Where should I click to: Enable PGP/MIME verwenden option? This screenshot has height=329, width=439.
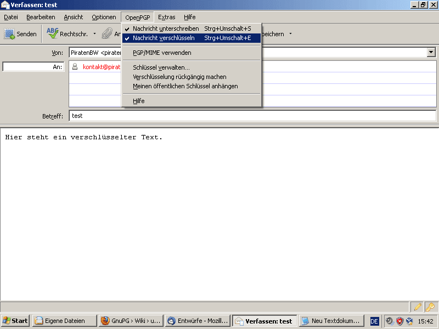coord(162,53)
